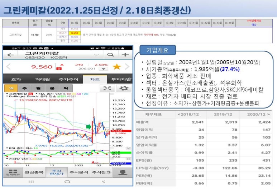The width and height of the screenshot is (277, 191).
Task: Click stock code 083420 KOSPI
Action: click(x=46, y=57)
